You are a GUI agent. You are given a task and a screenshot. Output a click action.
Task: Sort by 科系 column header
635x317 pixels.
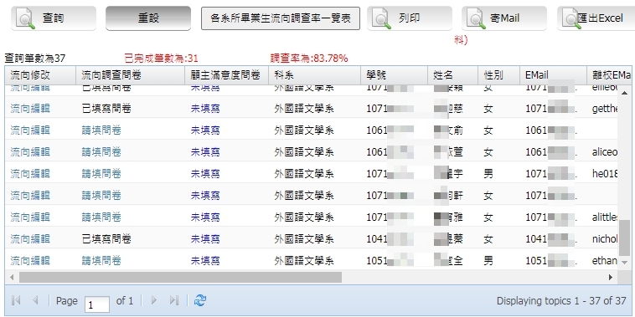click(315, 75)
